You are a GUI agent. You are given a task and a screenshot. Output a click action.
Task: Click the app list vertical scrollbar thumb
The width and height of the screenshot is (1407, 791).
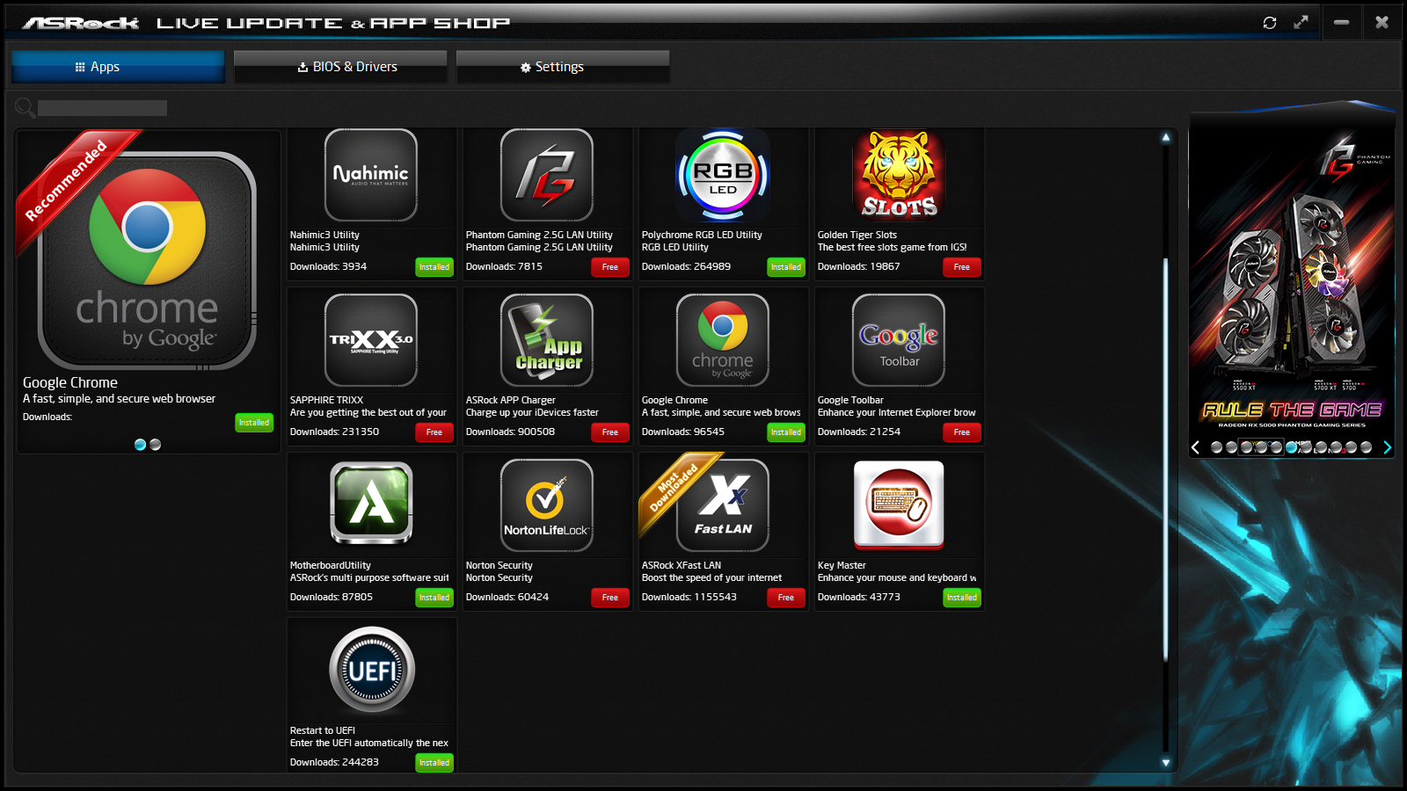1166,459
